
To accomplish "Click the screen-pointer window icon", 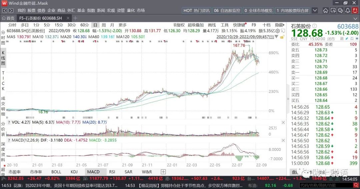I will point(333,11).
